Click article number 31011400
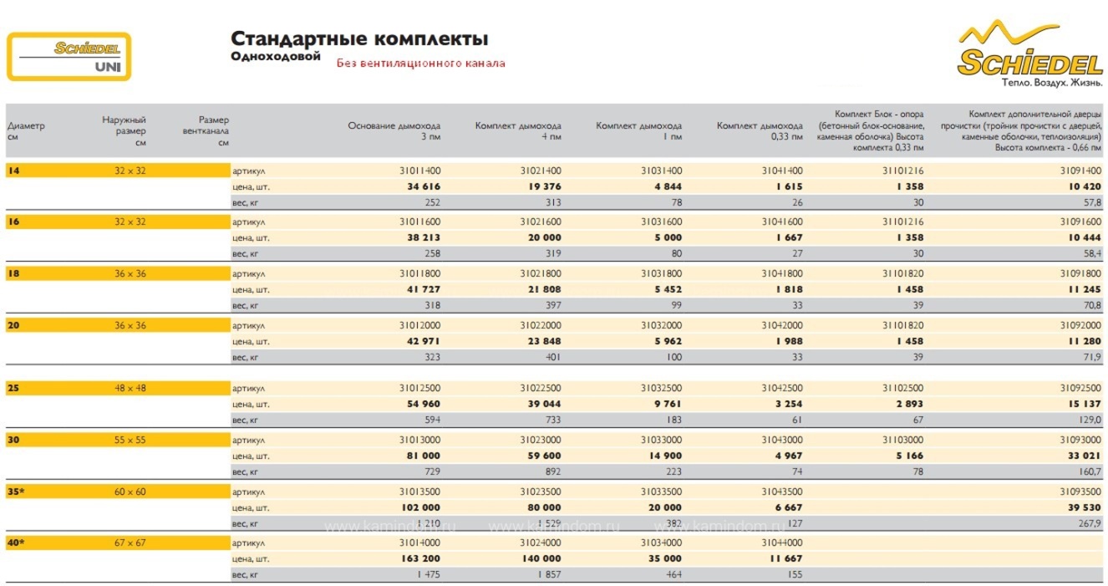 (x=420, y=171)
